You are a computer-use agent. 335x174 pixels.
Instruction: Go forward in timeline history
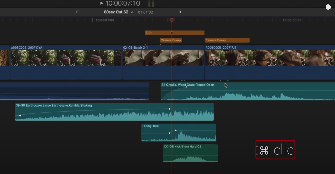click(x=180, y=12)
